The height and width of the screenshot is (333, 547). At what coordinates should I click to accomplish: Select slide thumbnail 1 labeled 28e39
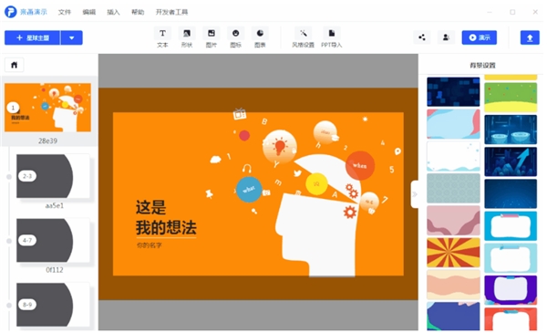click(47, 108)
